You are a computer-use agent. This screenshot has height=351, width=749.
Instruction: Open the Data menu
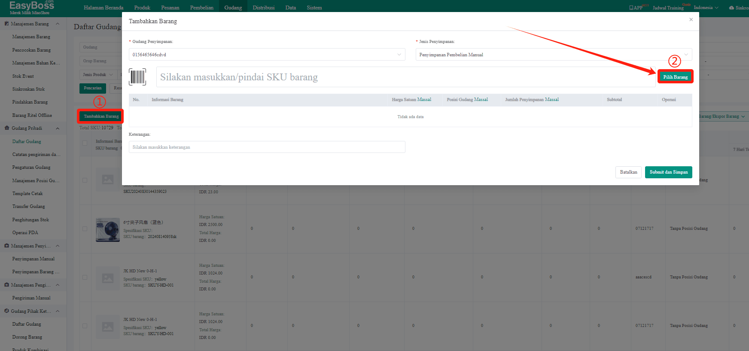pyautogui.click(x=291, y=8)
